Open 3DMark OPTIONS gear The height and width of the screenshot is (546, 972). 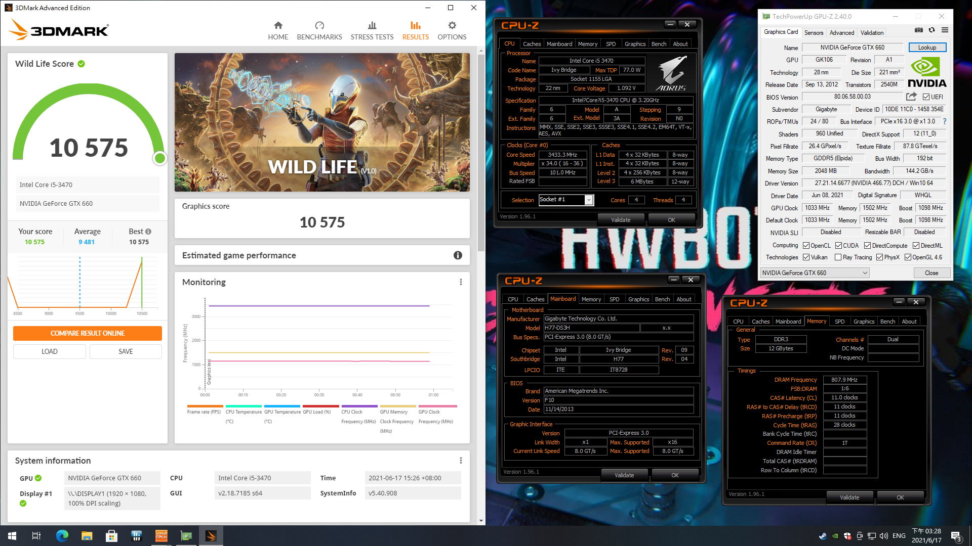[452, 31]
